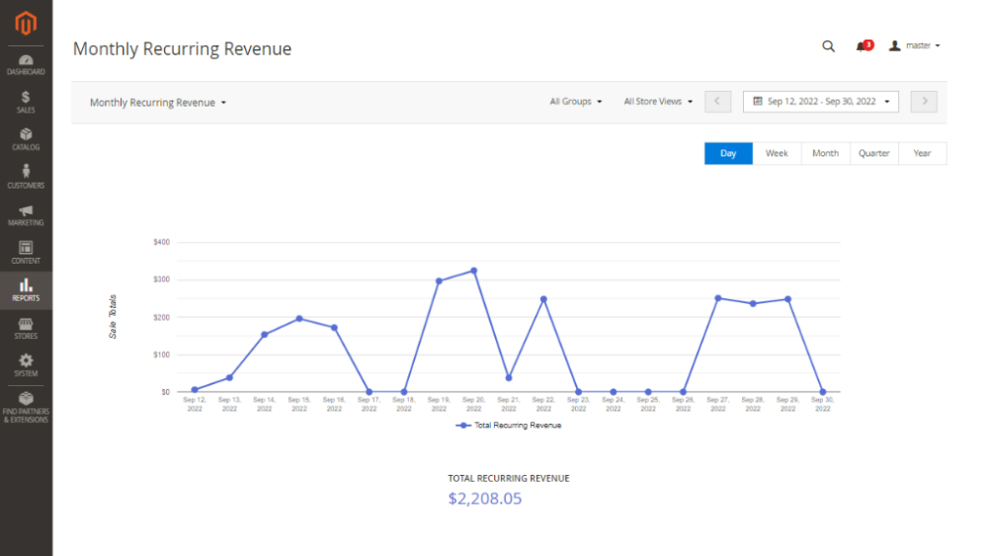Click the $400 axis label

point(161,242)
